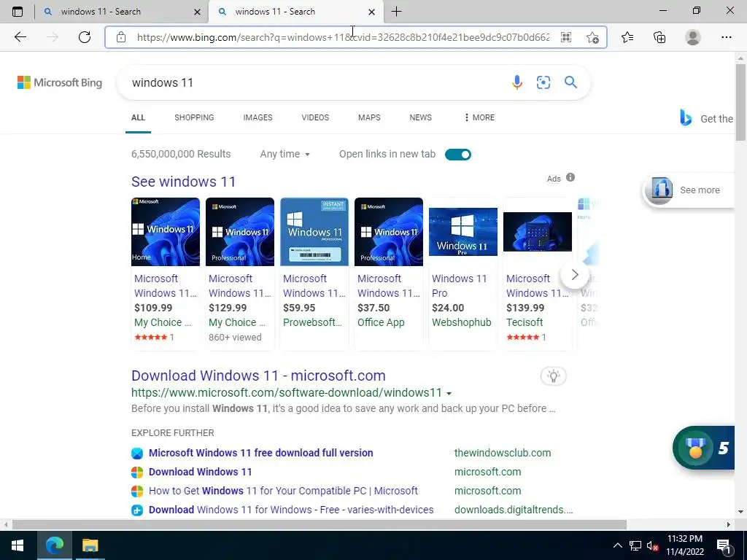The image size is (747, 560).
Task: Open Microsoft Edge from the taskbar
Action: [x=54, y=545]
